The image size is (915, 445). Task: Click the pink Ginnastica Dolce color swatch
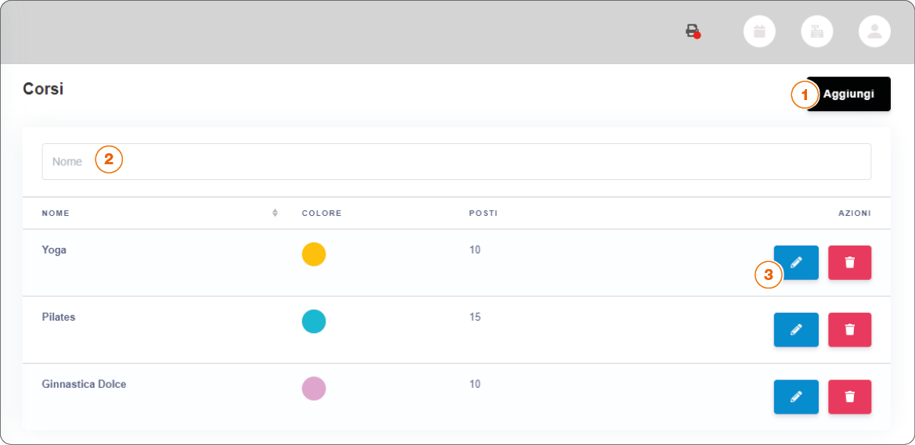(x=313, y=389)
